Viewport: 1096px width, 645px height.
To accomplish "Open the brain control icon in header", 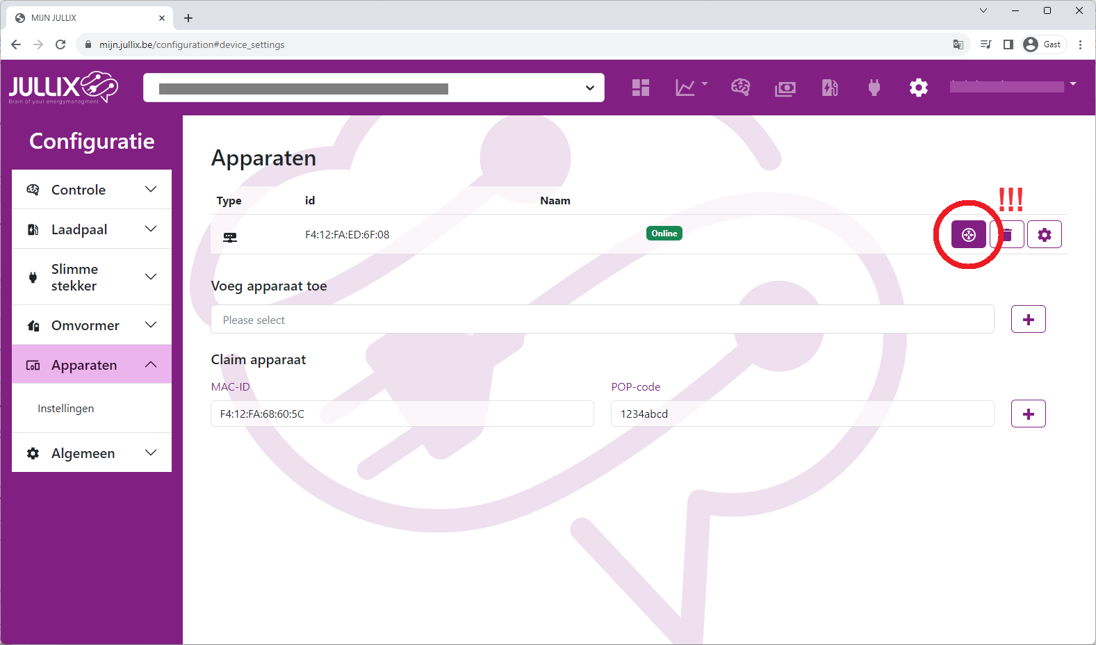I will [x=740, y=88].
